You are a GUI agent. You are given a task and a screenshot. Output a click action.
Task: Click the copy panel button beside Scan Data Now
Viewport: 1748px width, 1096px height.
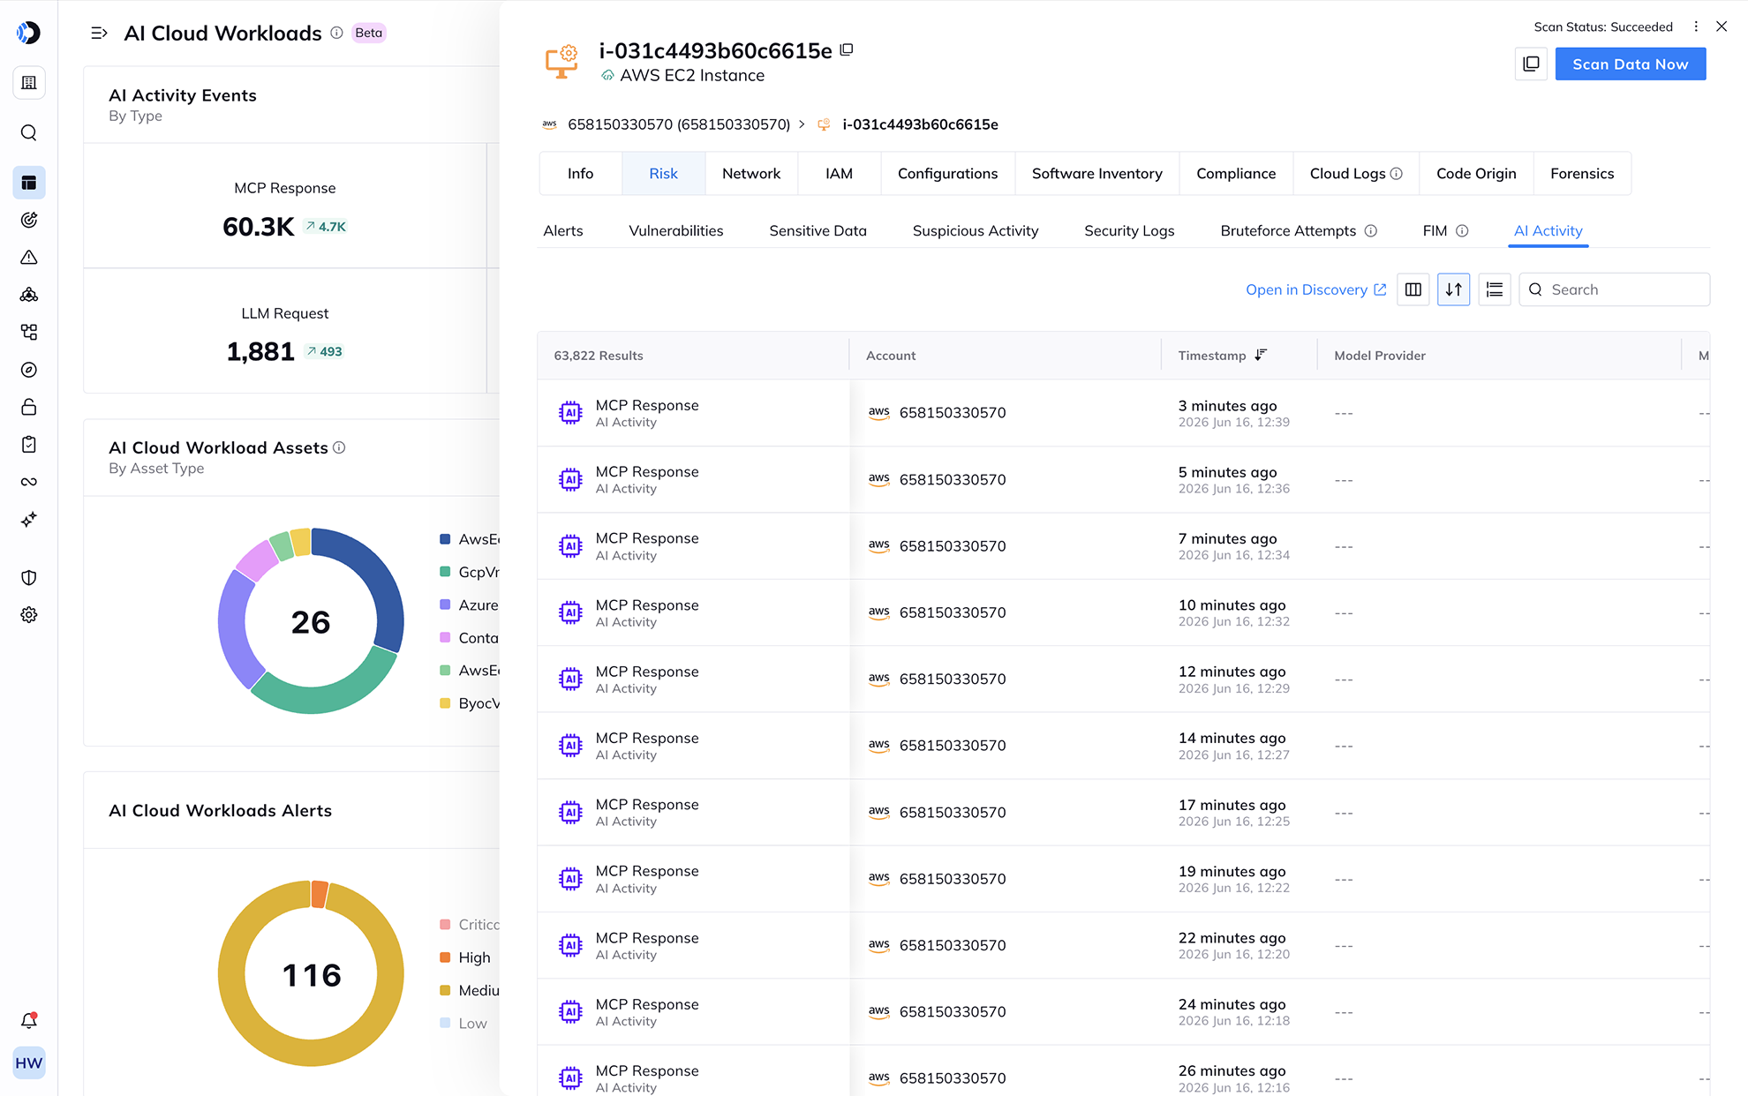click(x=1531, y=64)
